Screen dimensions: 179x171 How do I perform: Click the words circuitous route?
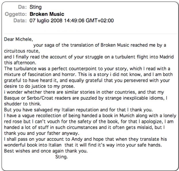click(x=22, y=51)
